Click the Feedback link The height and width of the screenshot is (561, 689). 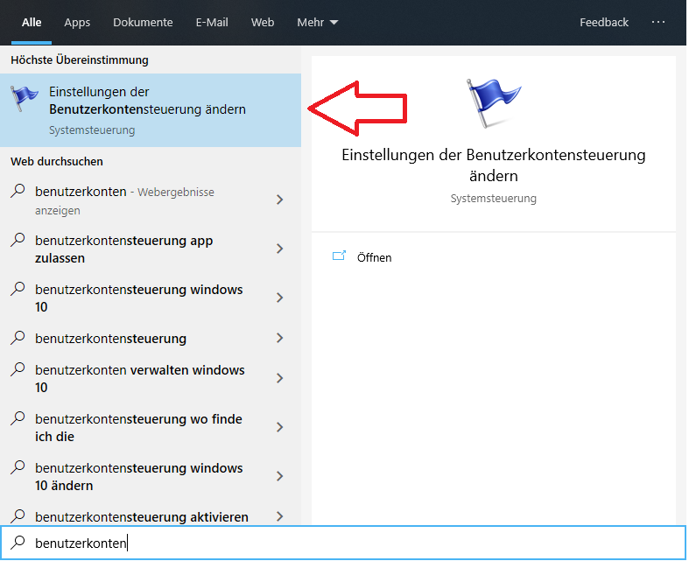pyautogui.click(x=604, y=23)
